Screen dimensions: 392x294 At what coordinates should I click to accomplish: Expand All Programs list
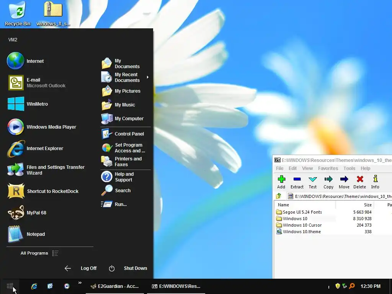tap(39, 253)
